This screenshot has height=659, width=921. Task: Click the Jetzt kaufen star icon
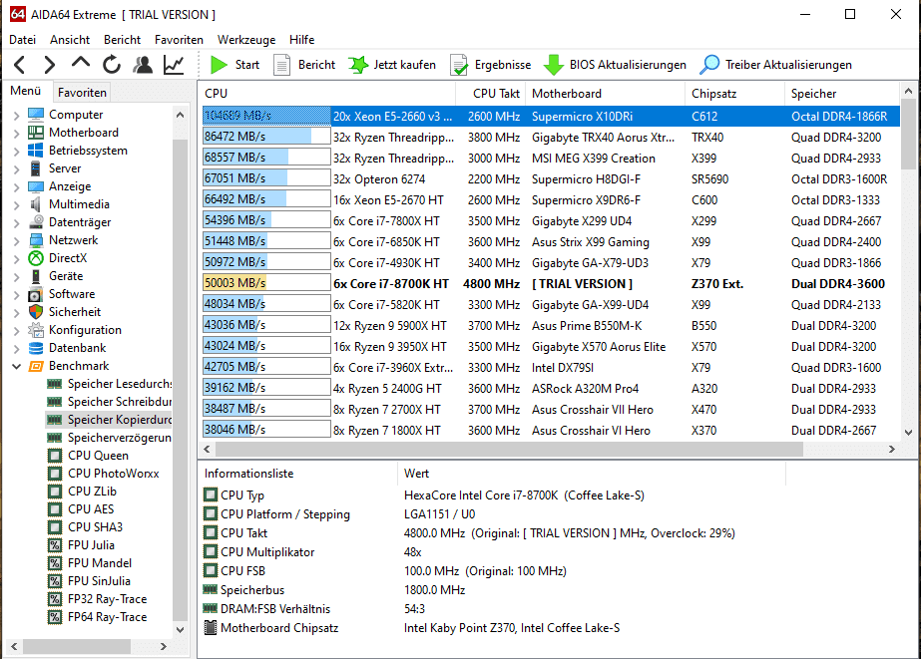pos(358,65)
